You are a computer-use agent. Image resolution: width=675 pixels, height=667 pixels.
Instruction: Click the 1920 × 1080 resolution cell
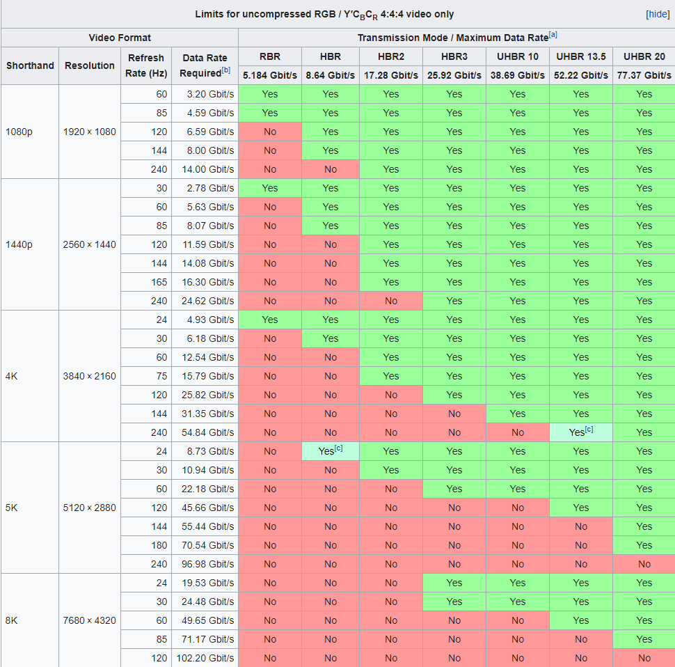click(90, 132)
